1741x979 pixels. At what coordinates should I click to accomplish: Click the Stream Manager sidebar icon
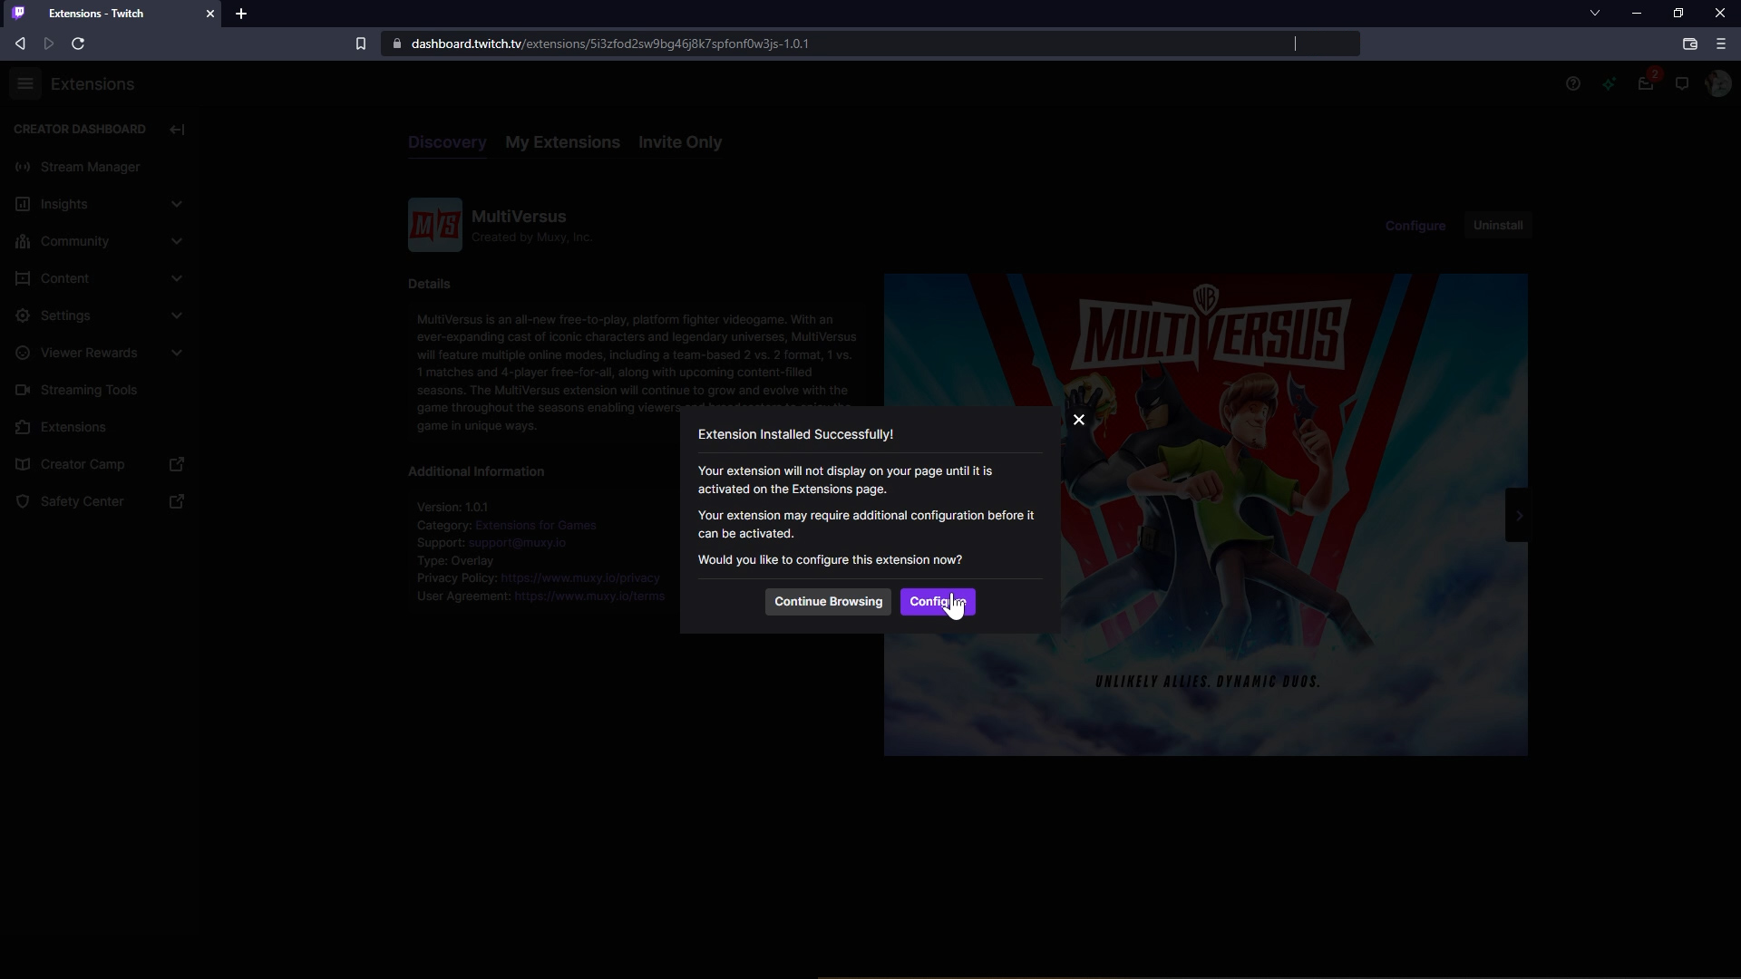(x=23, y=167)
